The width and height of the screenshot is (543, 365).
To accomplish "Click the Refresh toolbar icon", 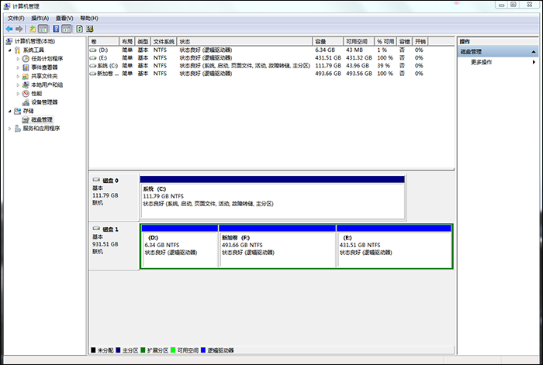I will pos(79,29).
